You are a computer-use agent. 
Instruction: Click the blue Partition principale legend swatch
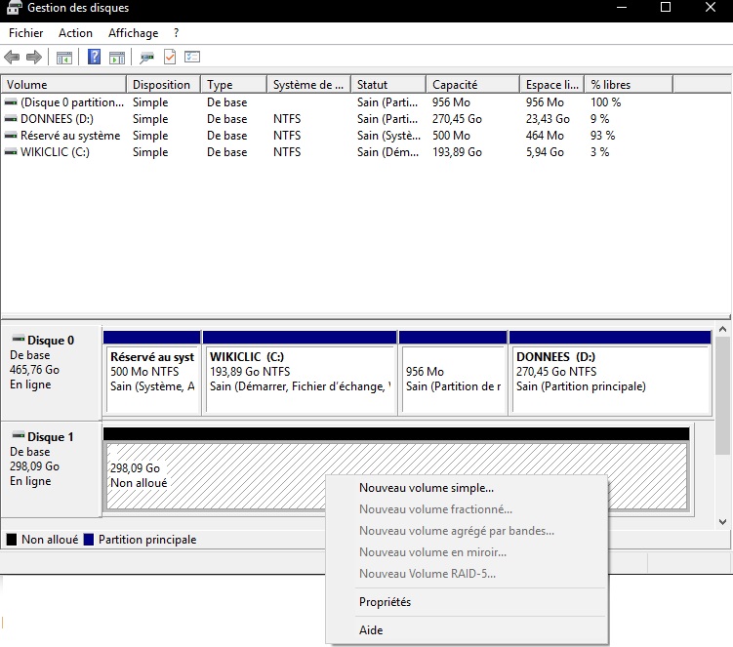tap(89, 540)
